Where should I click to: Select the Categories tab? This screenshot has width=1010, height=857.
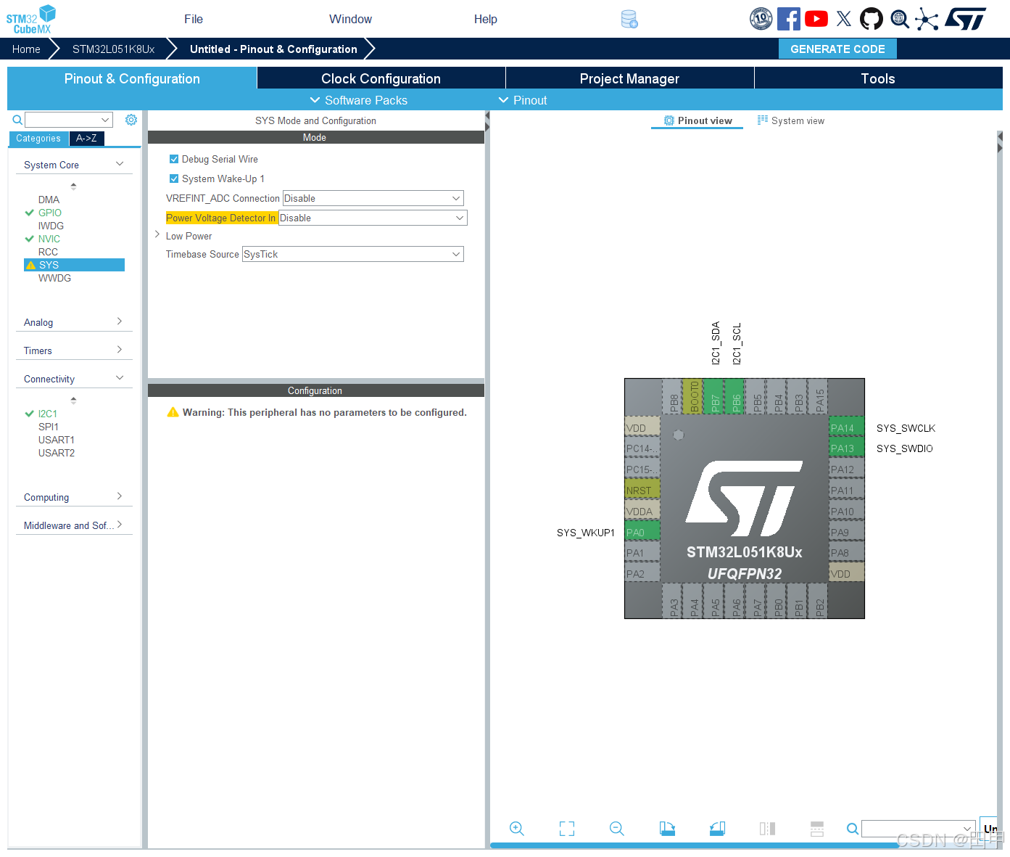pyautogui.click(x=38, y=139)
